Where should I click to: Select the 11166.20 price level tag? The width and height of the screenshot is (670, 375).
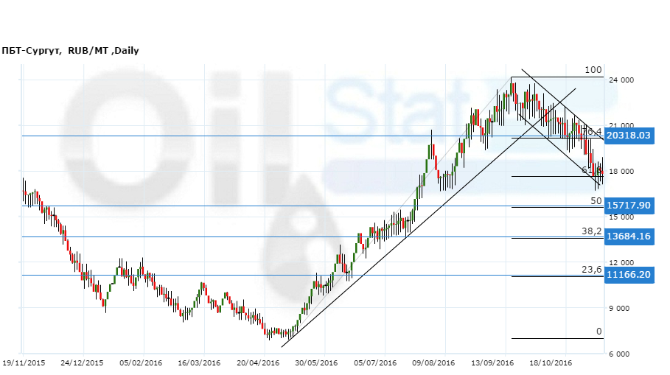[628, 274]
